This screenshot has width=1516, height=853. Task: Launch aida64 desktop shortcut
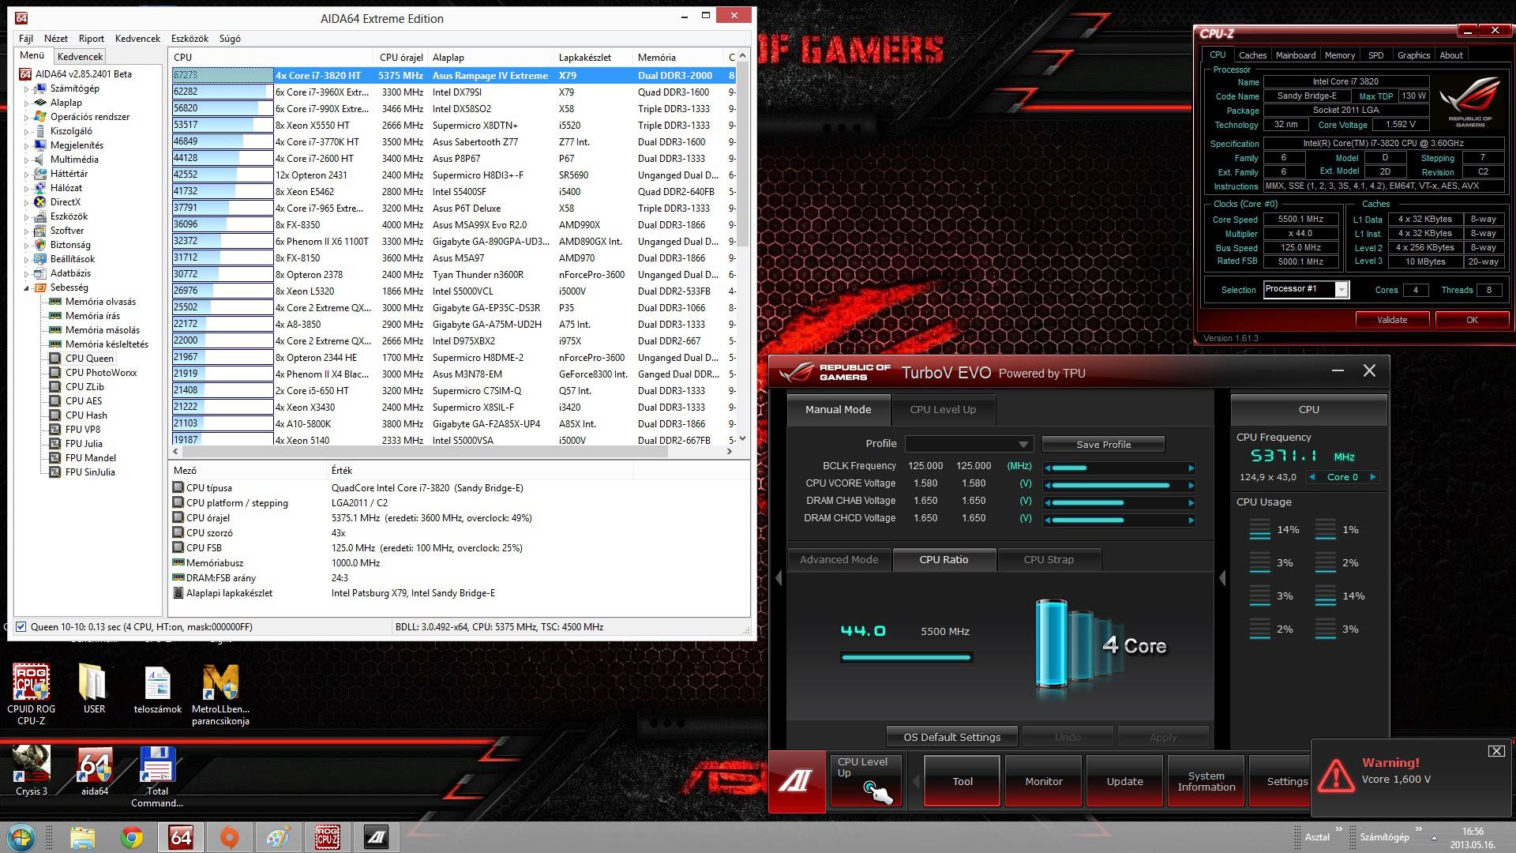[94, 770]
